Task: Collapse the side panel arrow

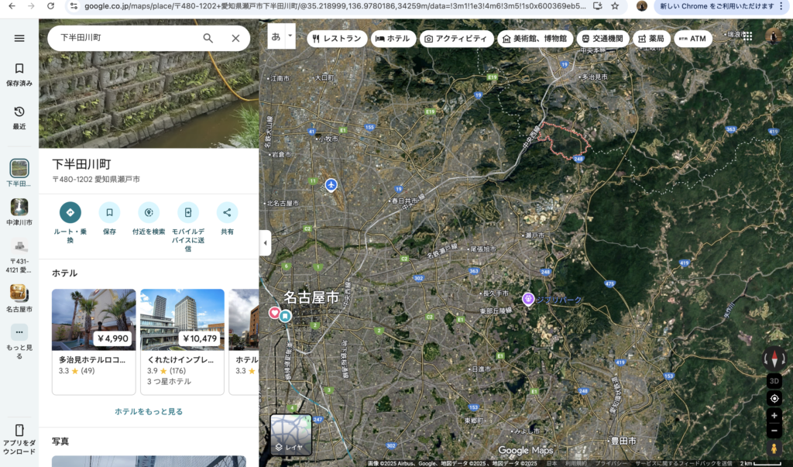Action: [265, 242]
